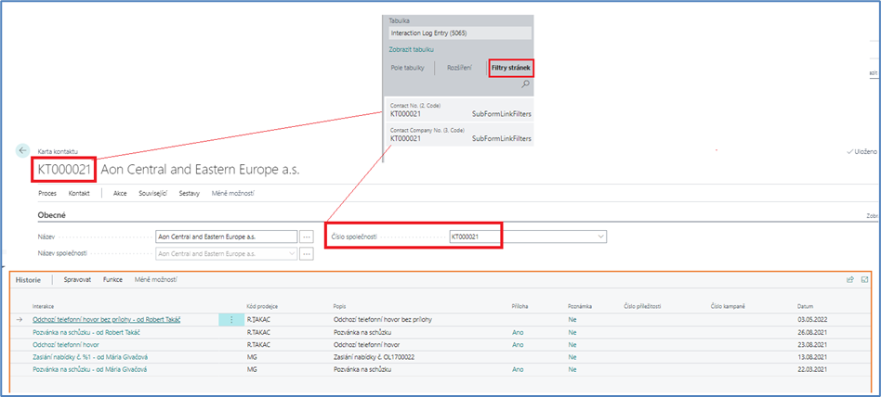Switch to the Pole tabulky tab
This screenshot has height=397, width=881.
pyautogui.click(x=406, y=68)
